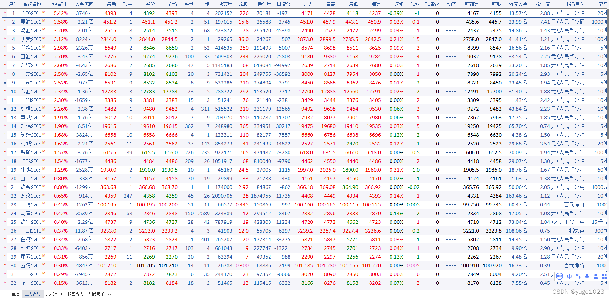Open the iFLY input method logo
The image size is (609, 298).
[559, 276]
